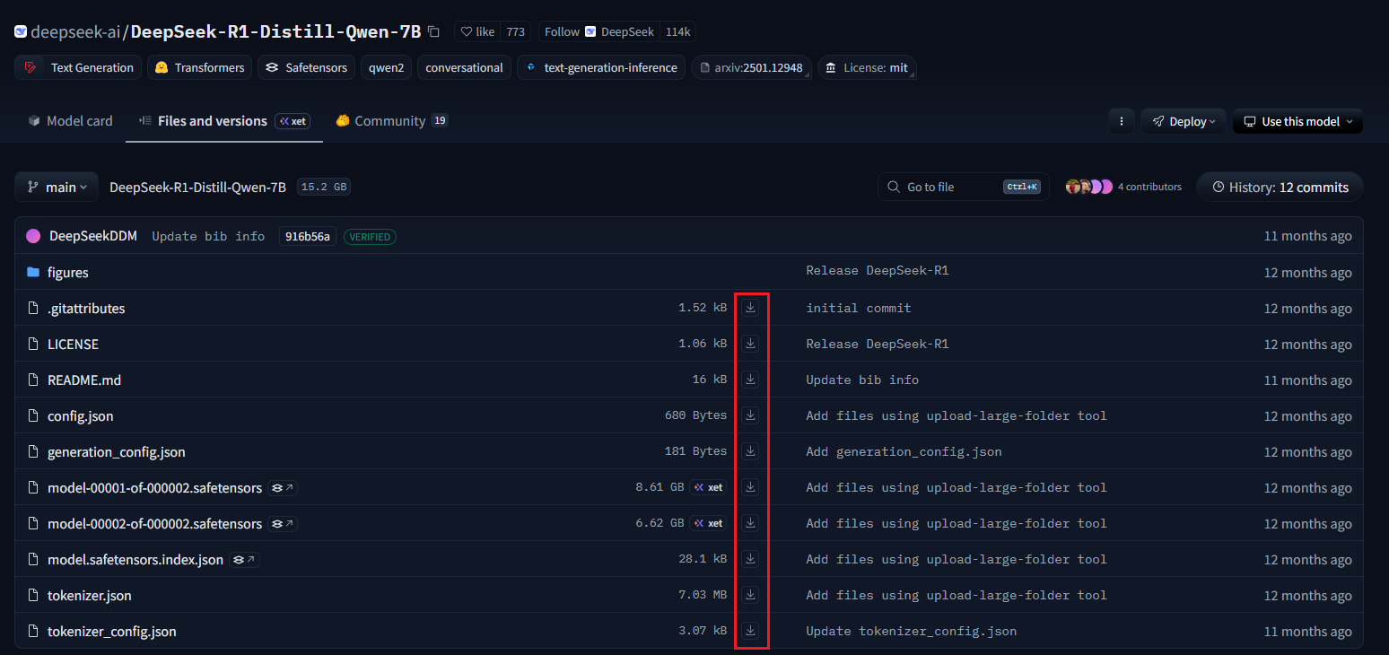Click the License: mit tag
1389x655 pixels.
(x=867, y=67)
